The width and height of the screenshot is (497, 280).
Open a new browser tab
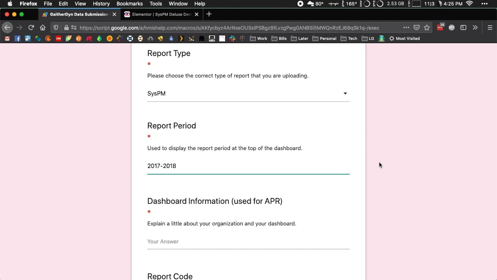209,14
